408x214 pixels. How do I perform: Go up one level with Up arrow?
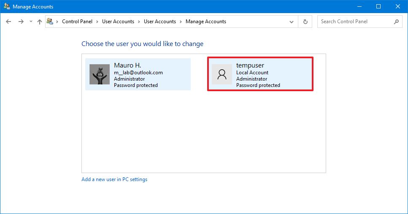click(x=40, y=22)
